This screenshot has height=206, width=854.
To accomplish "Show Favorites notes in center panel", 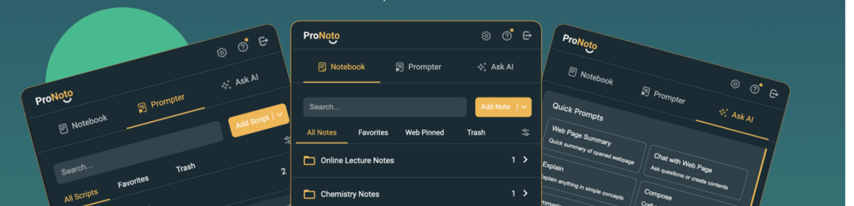I will point(373,132).
